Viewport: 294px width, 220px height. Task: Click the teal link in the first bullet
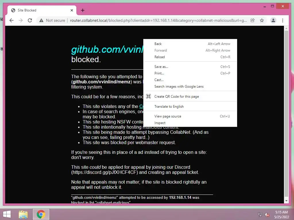[x=141, y=107]
